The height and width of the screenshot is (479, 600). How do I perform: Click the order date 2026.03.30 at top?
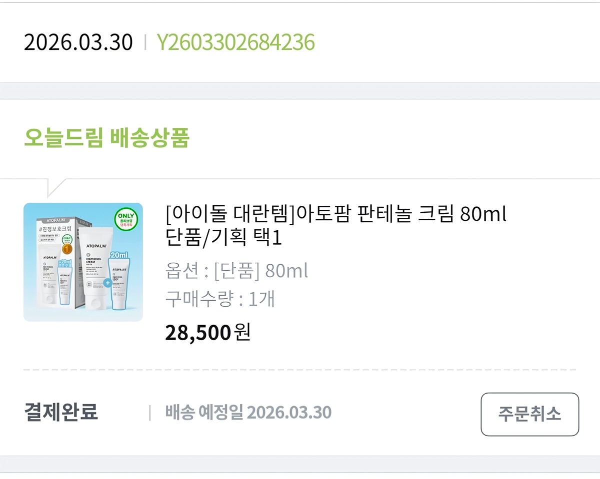[78, 42]
